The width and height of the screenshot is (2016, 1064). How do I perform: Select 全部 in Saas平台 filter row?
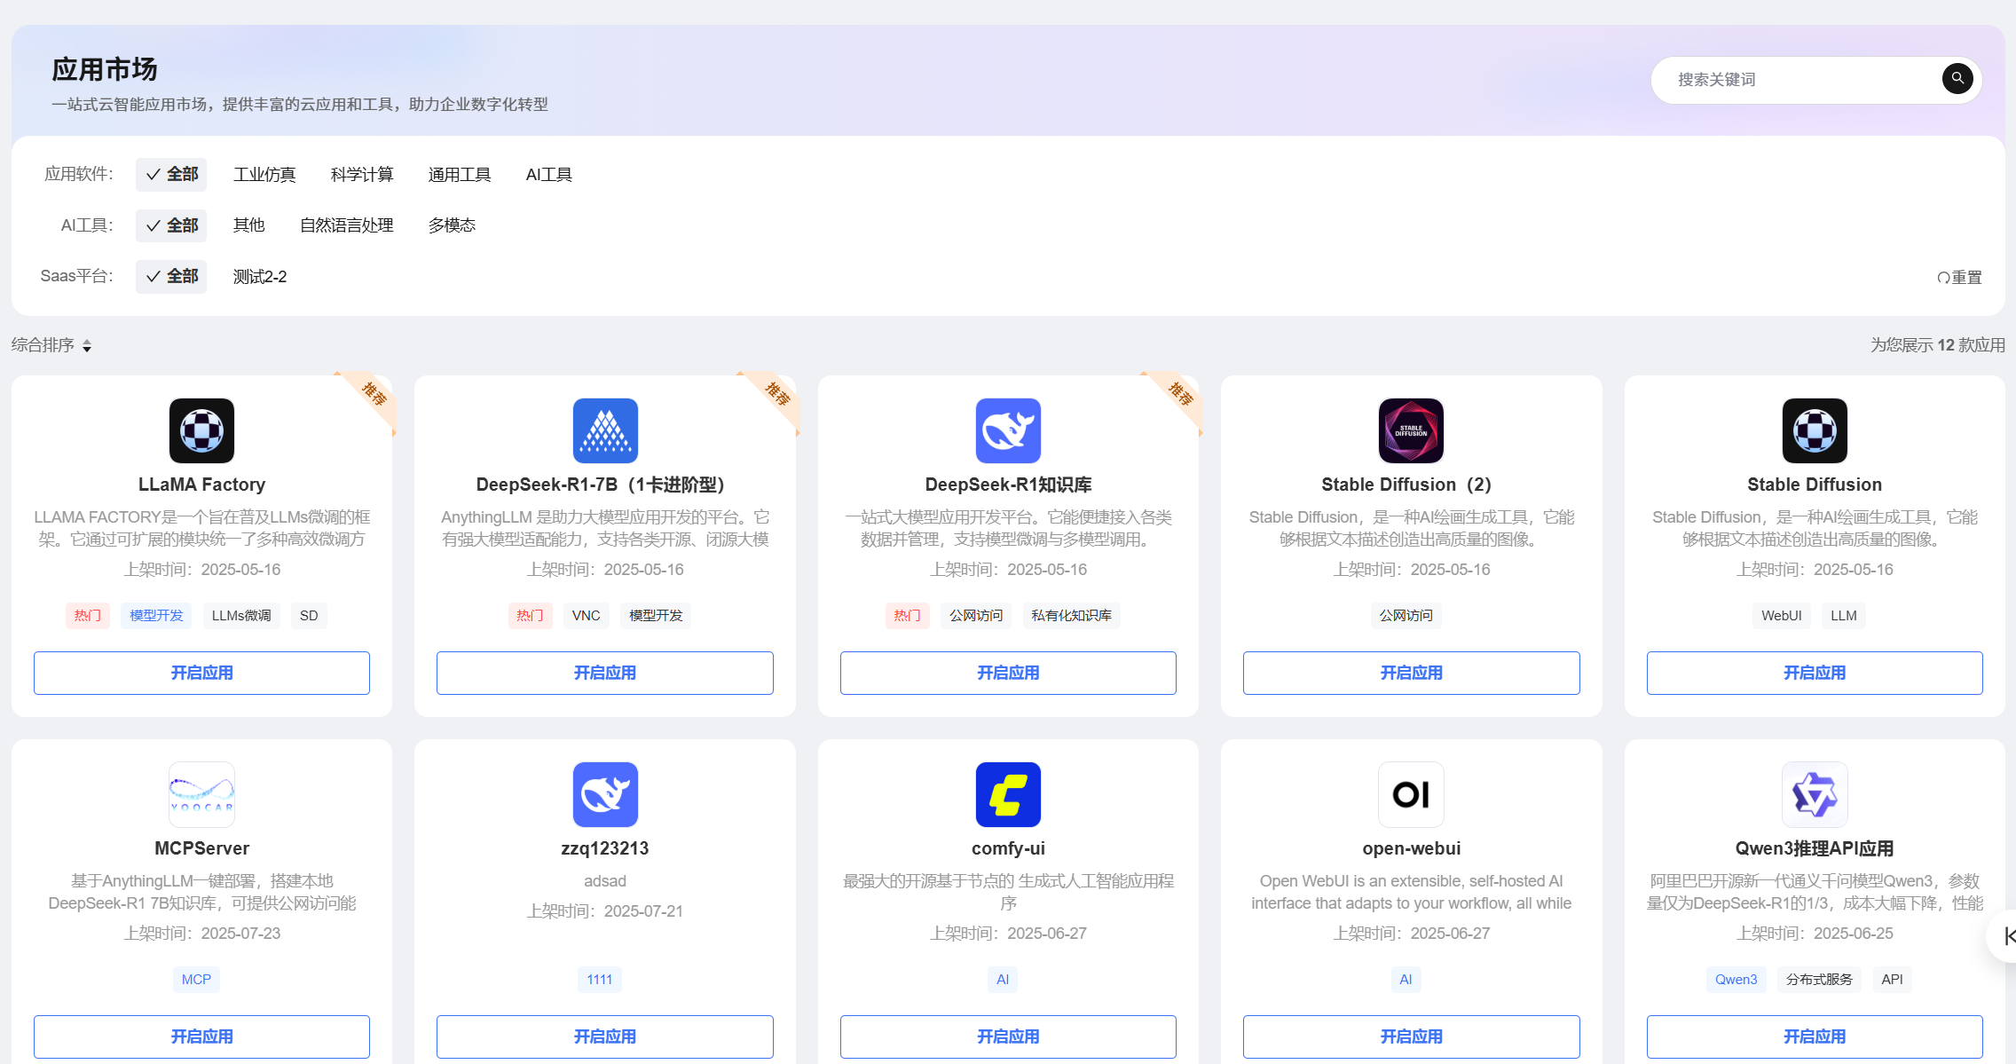pos(171,277)
